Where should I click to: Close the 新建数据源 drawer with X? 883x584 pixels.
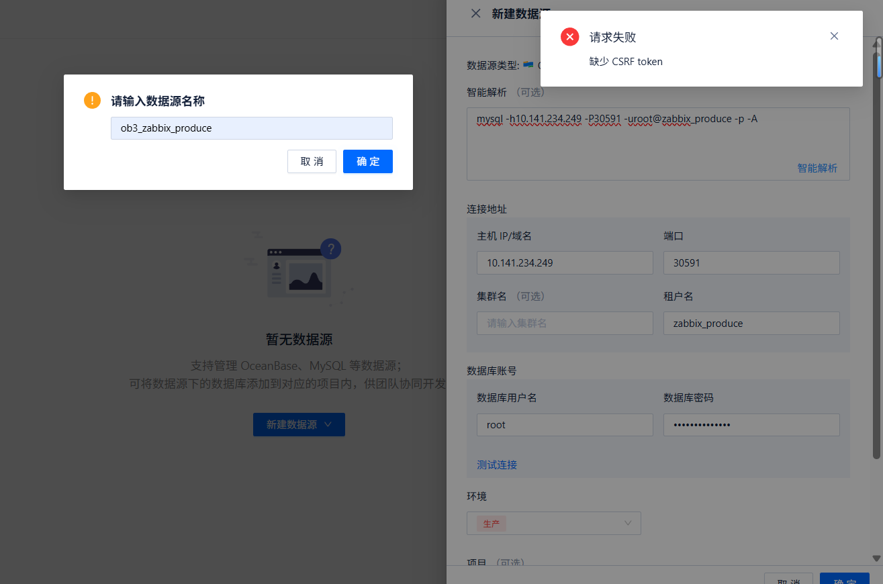point(475,13)
